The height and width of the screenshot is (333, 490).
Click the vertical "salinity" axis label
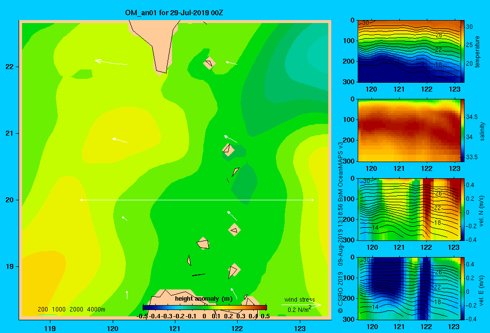[x=482, y=131]
